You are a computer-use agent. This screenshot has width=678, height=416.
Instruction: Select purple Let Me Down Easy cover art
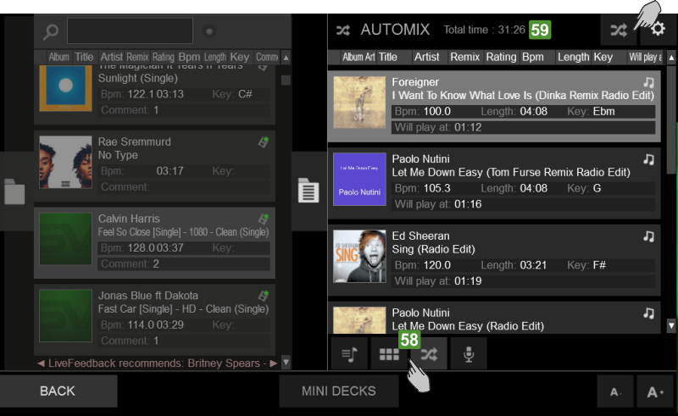click(x=359, y=180)
